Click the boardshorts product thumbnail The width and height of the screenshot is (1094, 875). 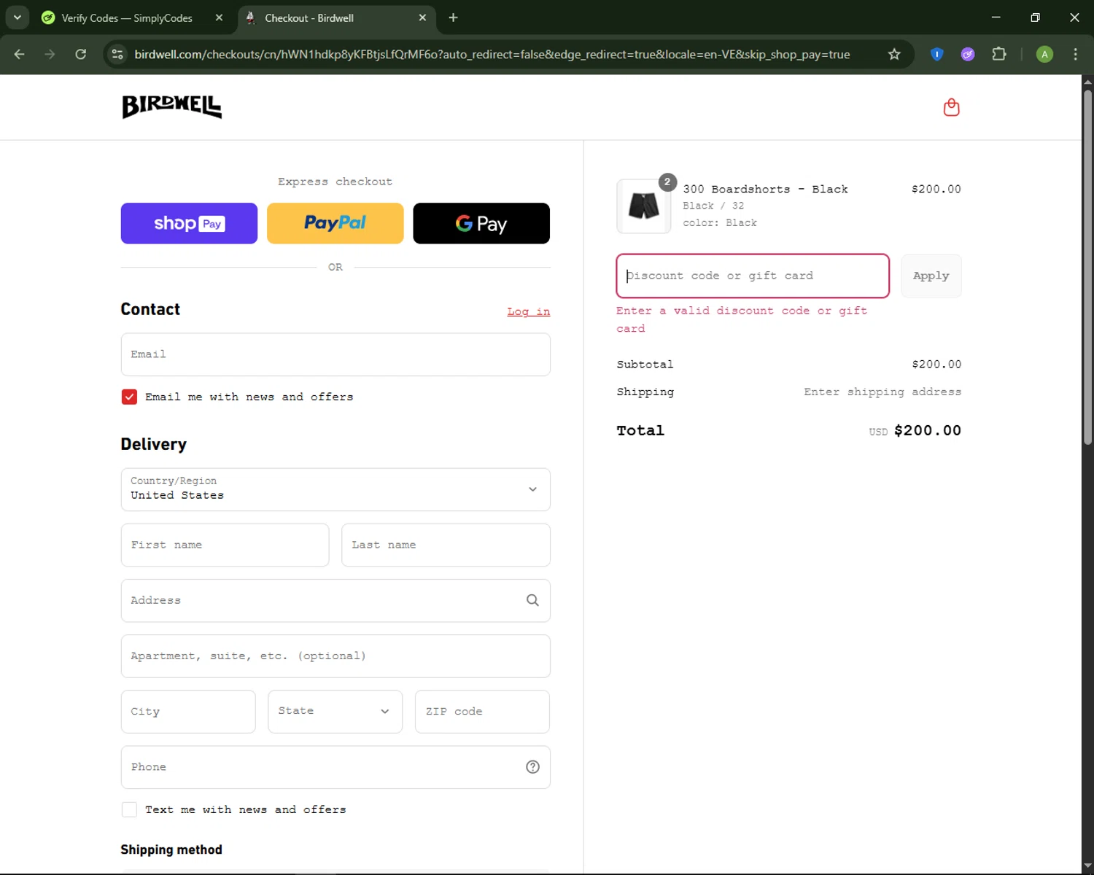643,206
